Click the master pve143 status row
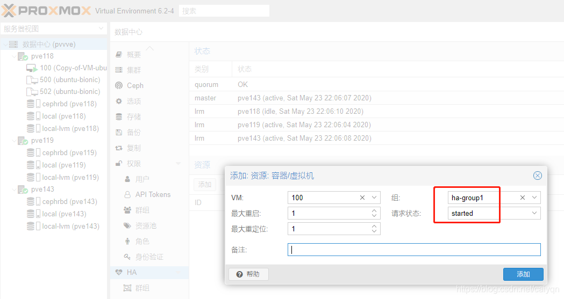 point(376,98)
